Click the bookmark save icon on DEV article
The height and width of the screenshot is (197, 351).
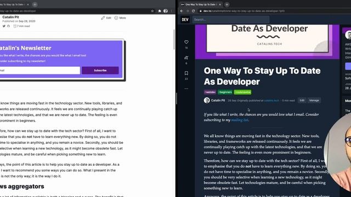pos(186,73)
